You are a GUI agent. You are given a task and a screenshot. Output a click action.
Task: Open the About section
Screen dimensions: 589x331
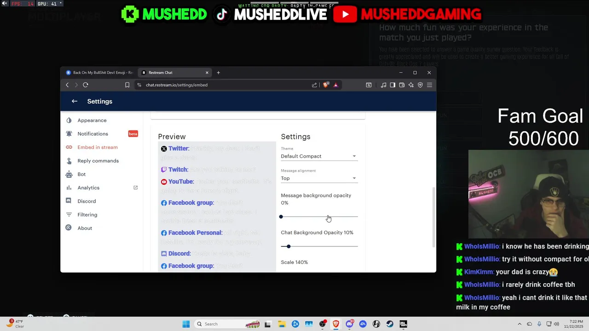coord(85,228)
